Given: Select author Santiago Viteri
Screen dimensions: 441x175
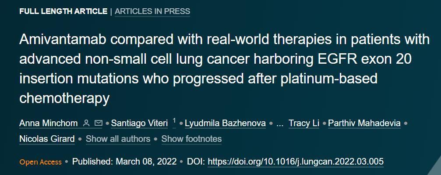Looking at the screenshot, I should coord(139,124).
